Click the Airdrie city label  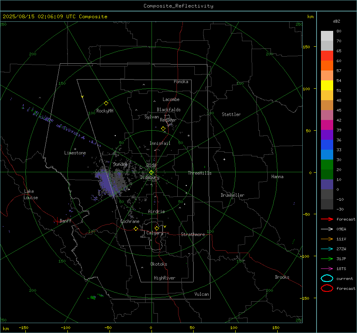click(156, 211)
